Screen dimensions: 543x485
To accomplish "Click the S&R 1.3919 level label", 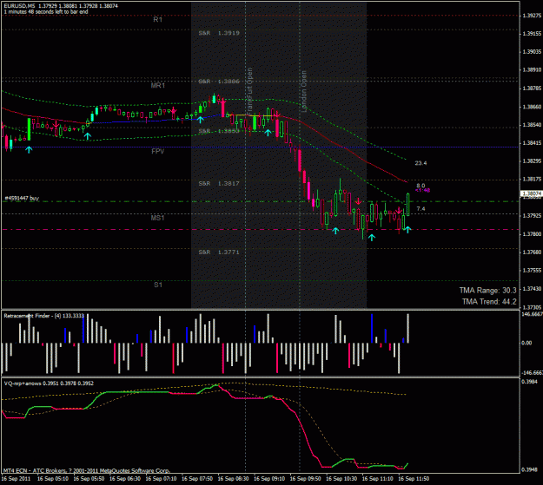I will (x=219, y=33).
